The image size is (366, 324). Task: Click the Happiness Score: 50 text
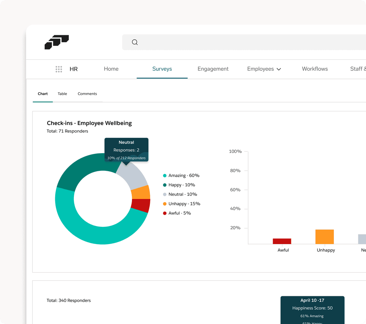point(312,308)
